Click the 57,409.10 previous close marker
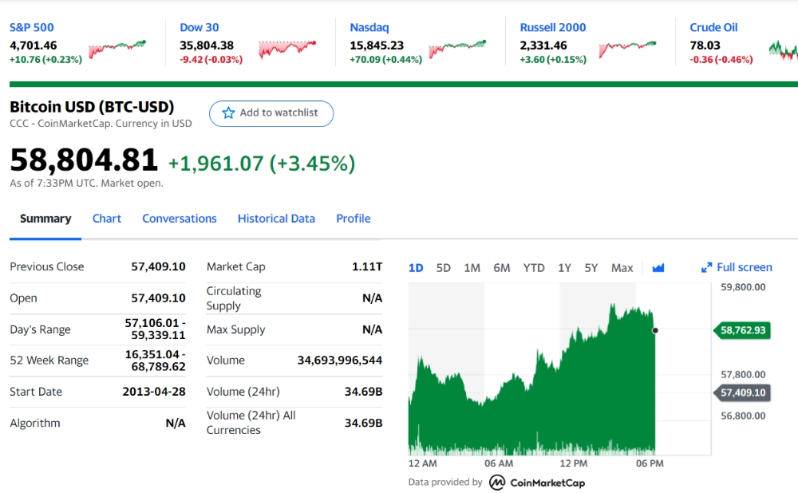The height and width of the screenshot is (493, 798). (742, 392)
